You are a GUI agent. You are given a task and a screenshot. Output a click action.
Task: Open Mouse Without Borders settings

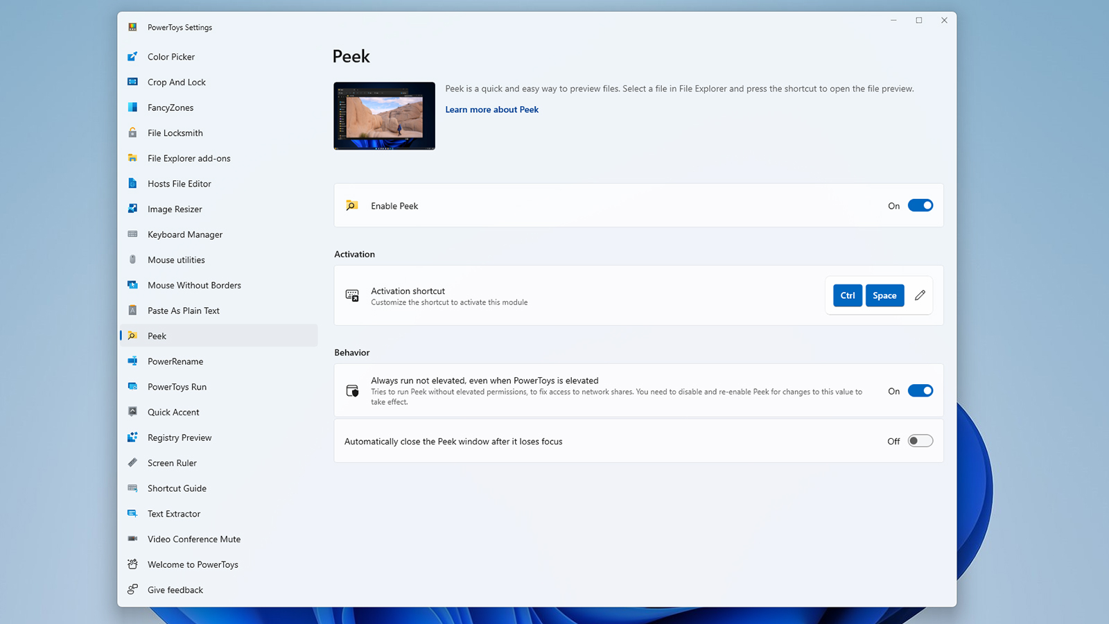[219, 285]
